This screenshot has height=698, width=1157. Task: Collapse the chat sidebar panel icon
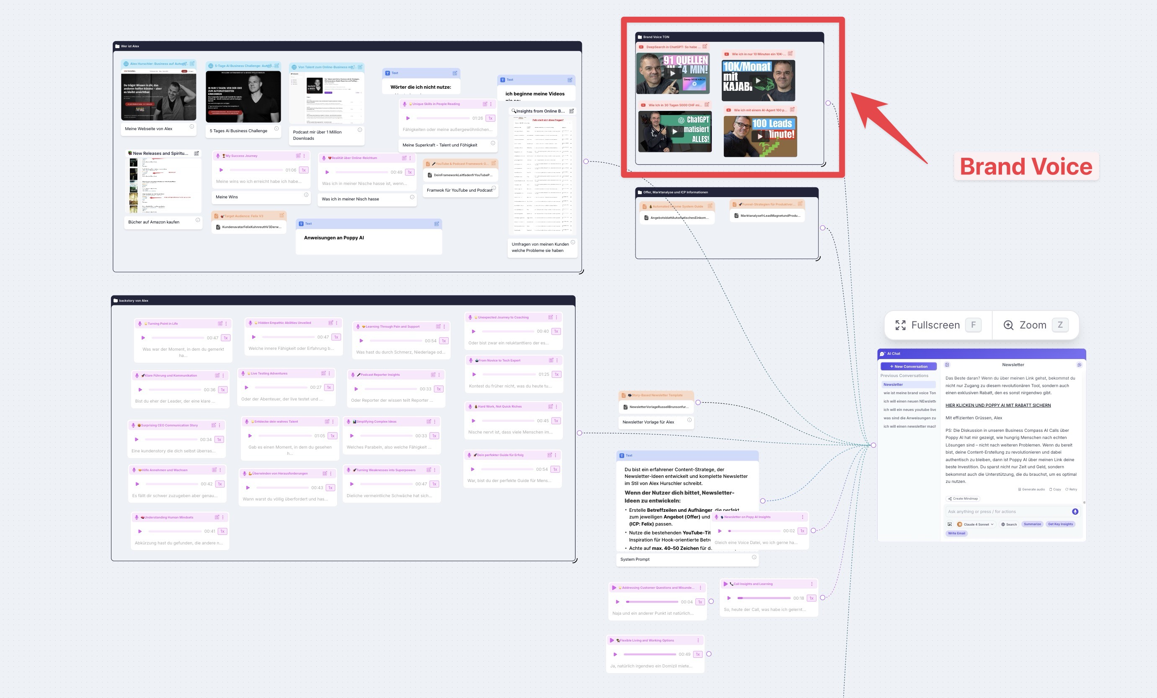947,364
